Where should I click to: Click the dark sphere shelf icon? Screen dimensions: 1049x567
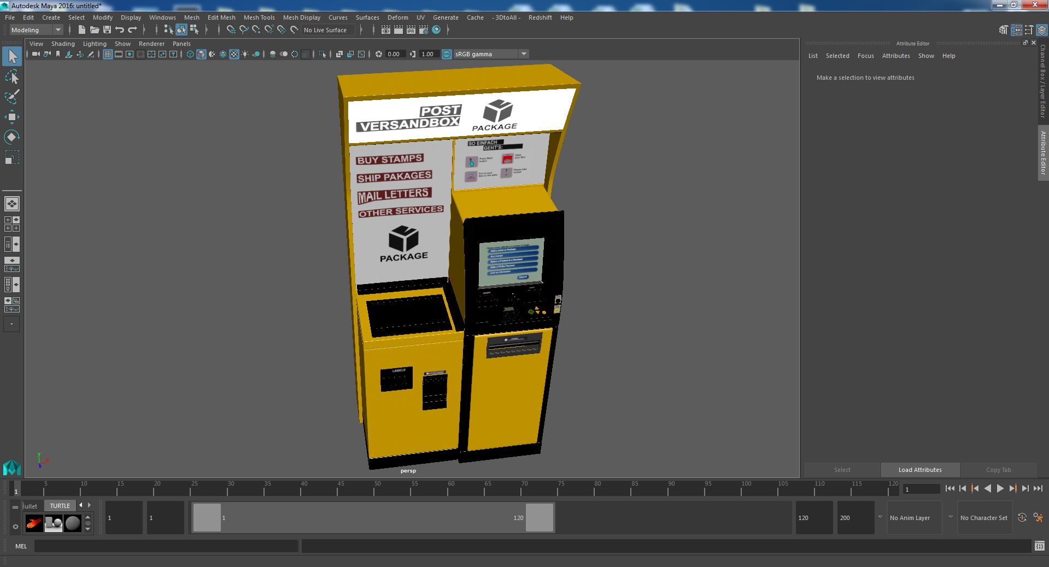[73, 523]
